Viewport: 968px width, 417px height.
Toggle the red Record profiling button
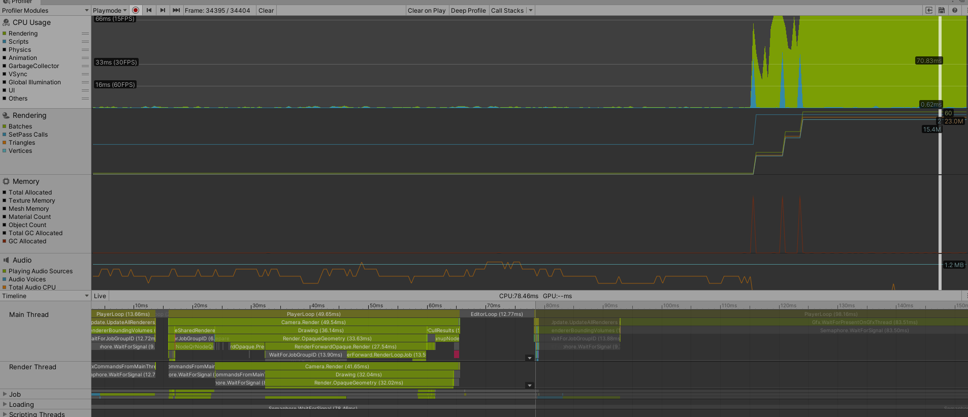[136, 10]
